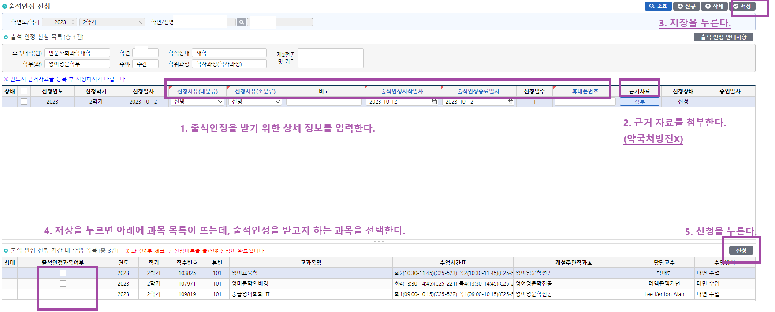Click the 첨부 attach button
Viewport: 775px width, 312px height.
[639, 102]
